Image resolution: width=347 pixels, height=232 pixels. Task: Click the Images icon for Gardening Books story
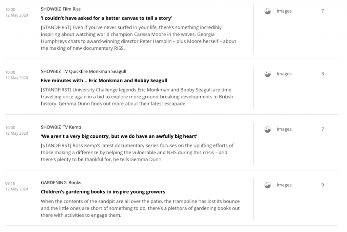(x=267, y=185)
